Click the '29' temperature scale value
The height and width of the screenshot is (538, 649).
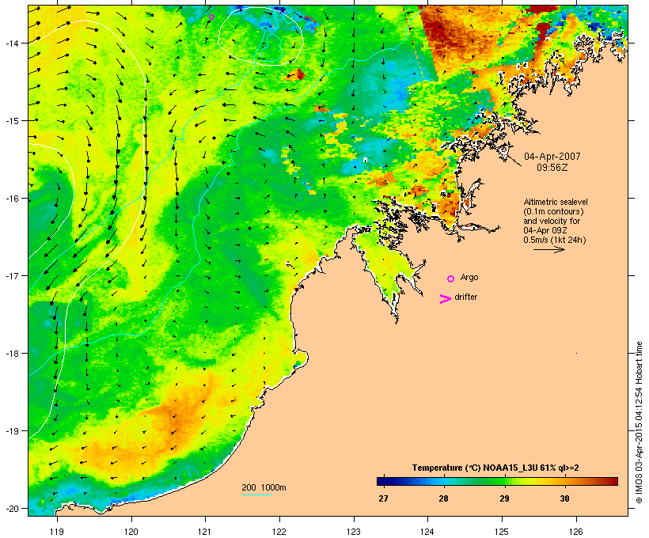tap(504, 498)
